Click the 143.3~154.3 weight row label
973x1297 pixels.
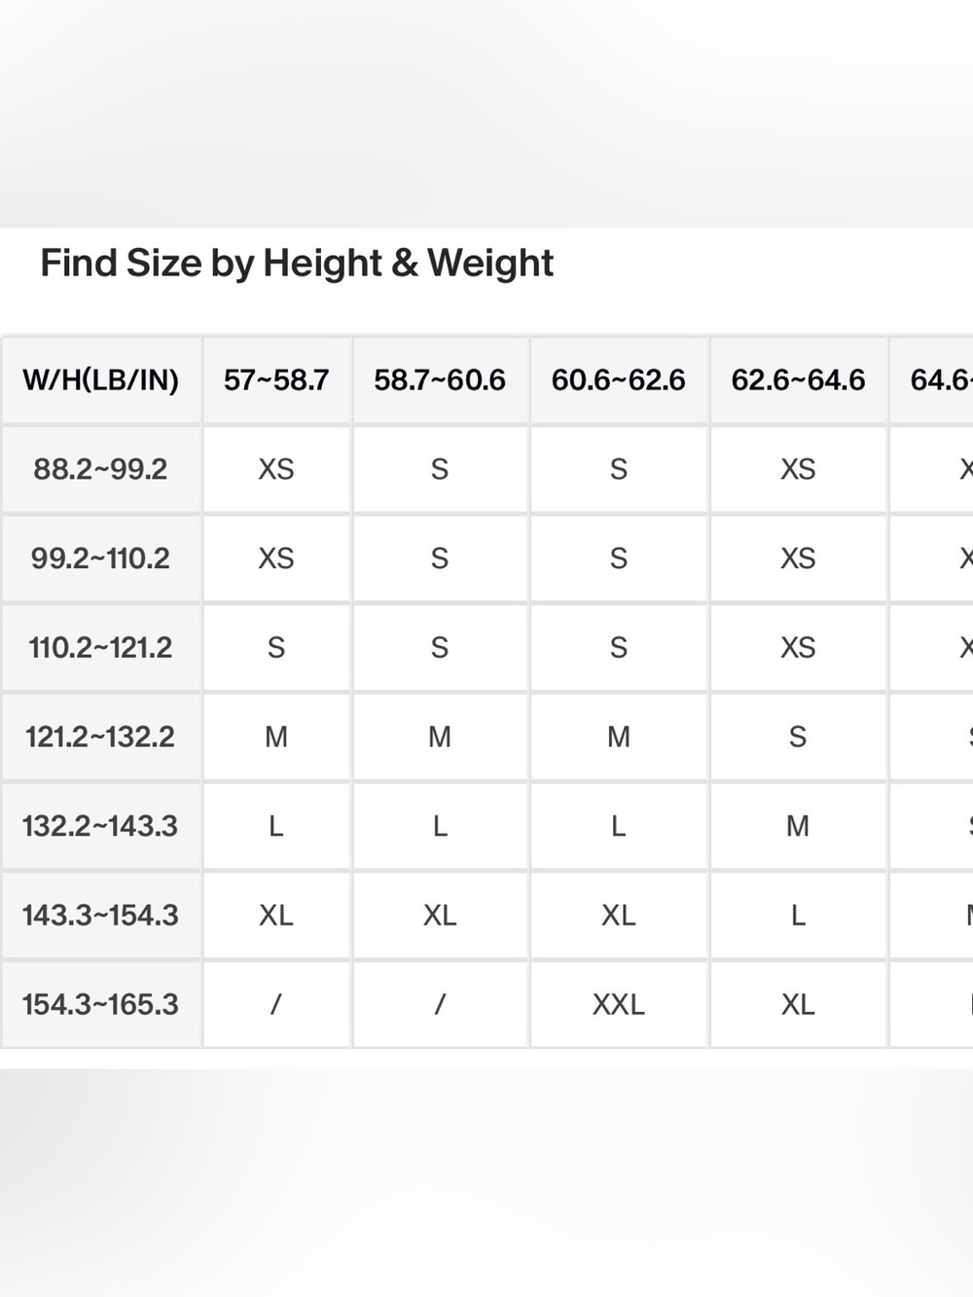pos(101,915)
